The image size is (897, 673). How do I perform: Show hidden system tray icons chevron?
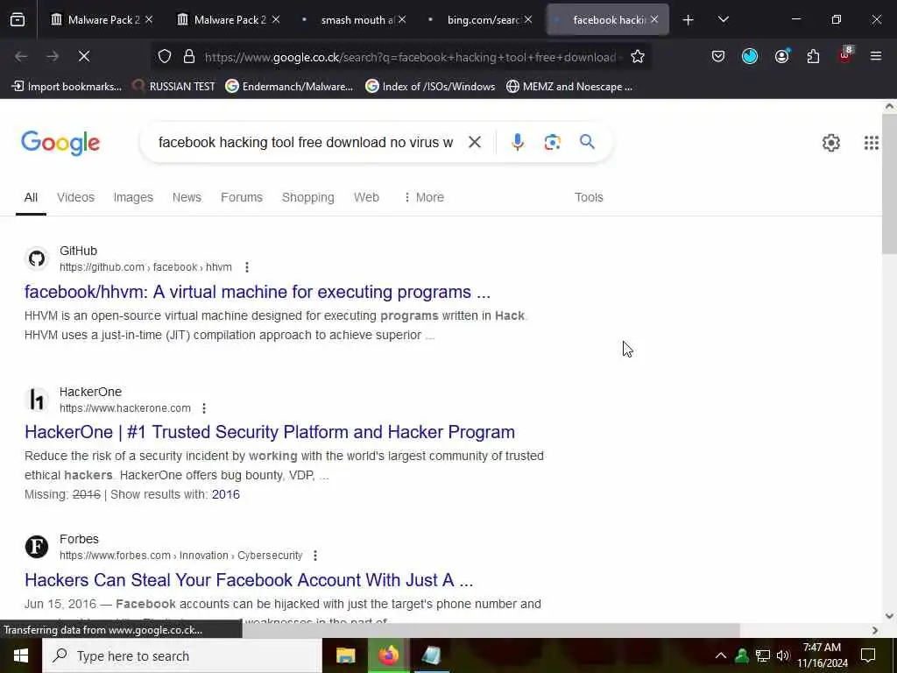click(721, 655)
